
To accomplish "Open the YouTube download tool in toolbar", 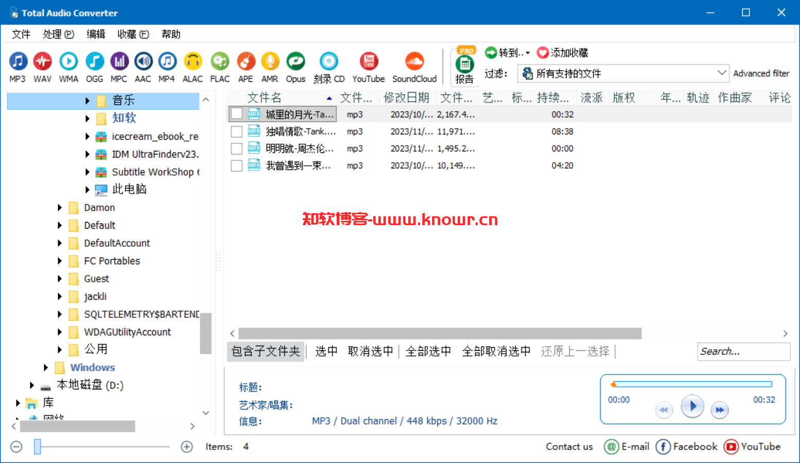I will [x=369, y=67].
